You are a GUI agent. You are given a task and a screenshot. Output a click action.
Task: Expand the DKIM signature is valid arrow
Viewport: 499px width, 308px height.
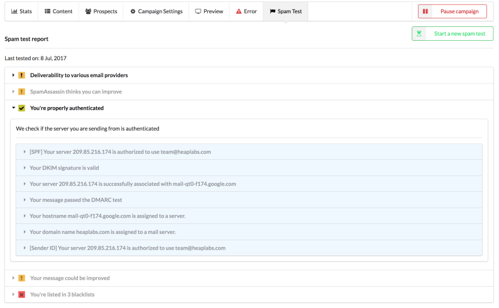click(x=25, y=168)
